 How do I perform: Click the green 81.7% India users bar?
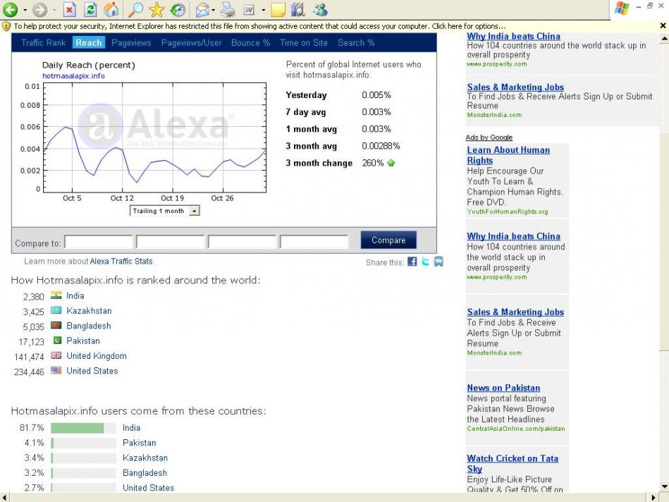point(78,428)
